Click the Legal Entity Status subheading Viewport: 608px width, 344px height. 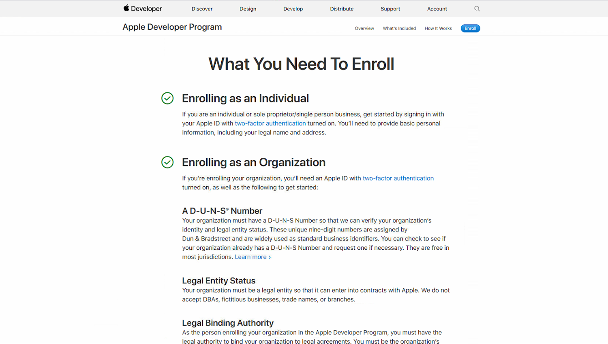[219, 281]
